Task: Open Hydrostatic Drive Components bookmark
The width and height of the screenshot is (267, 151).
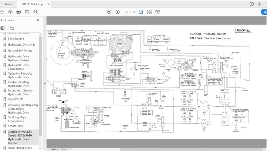Action: (19, 67)
